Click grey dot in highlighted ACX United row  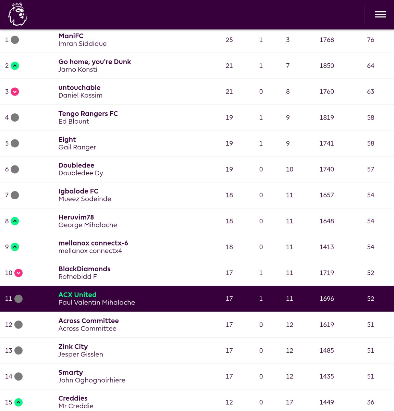point(19,299)
